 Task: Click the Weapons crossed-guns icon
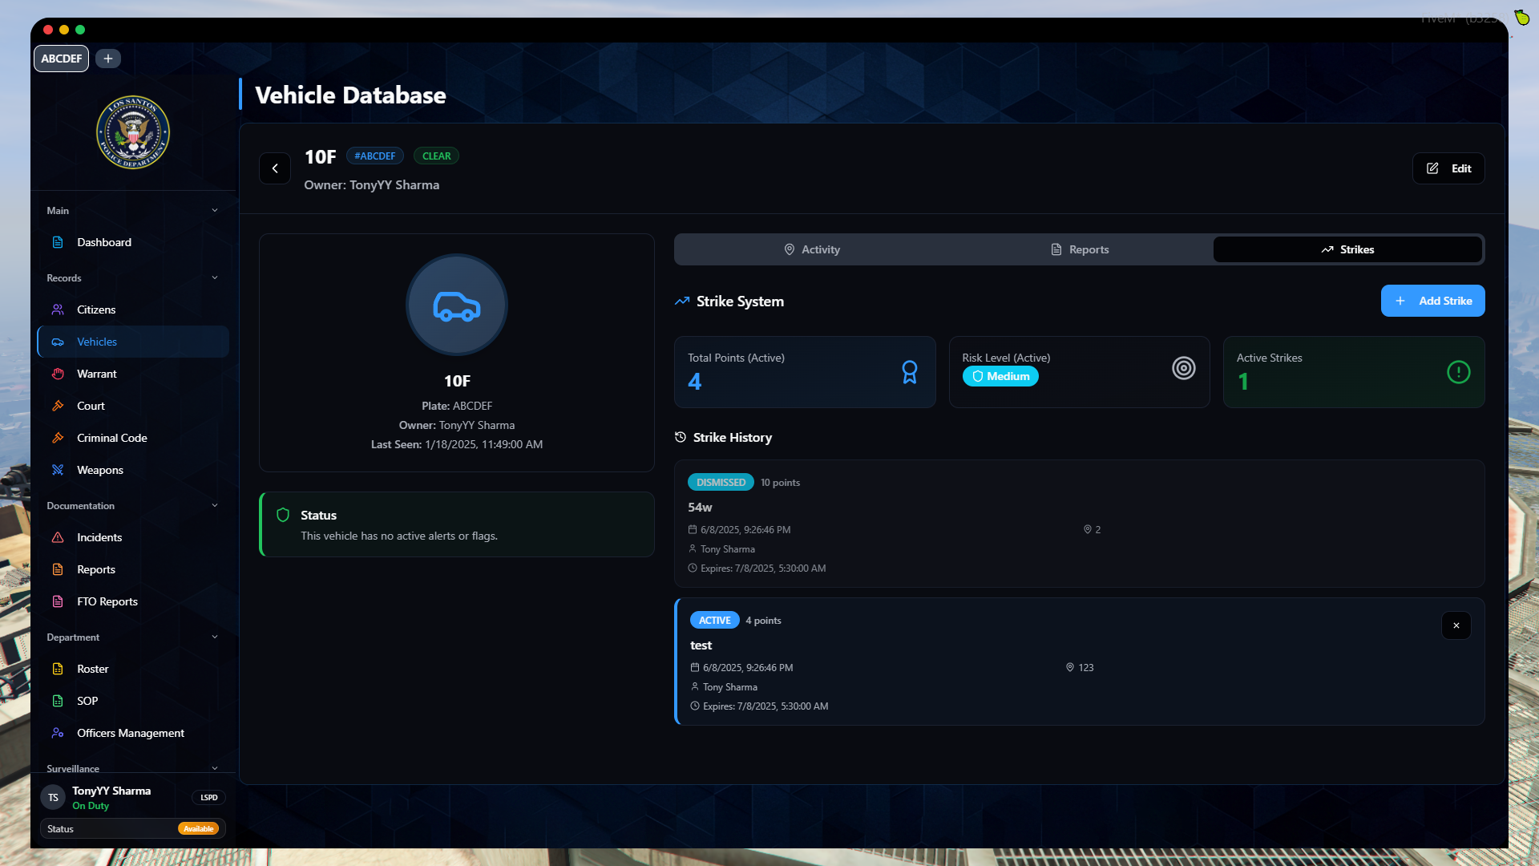click(58, 470)
